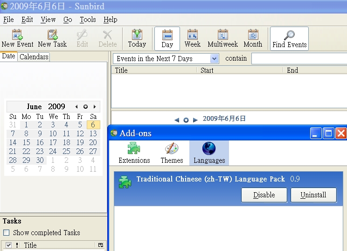Viewport: 347px width, 251px height.
Task: Open the Edit menu
Action: click(x=27, y=20)
